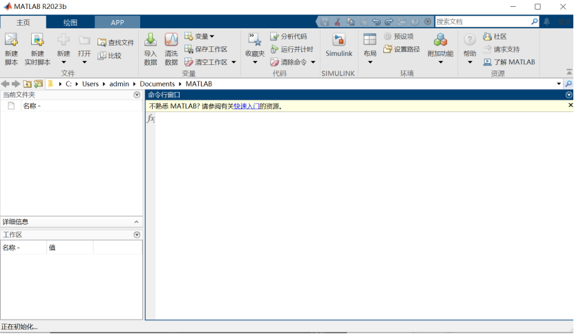Open the address bar history dropdown
Viewport: 574px width, 334px height.
559,84
